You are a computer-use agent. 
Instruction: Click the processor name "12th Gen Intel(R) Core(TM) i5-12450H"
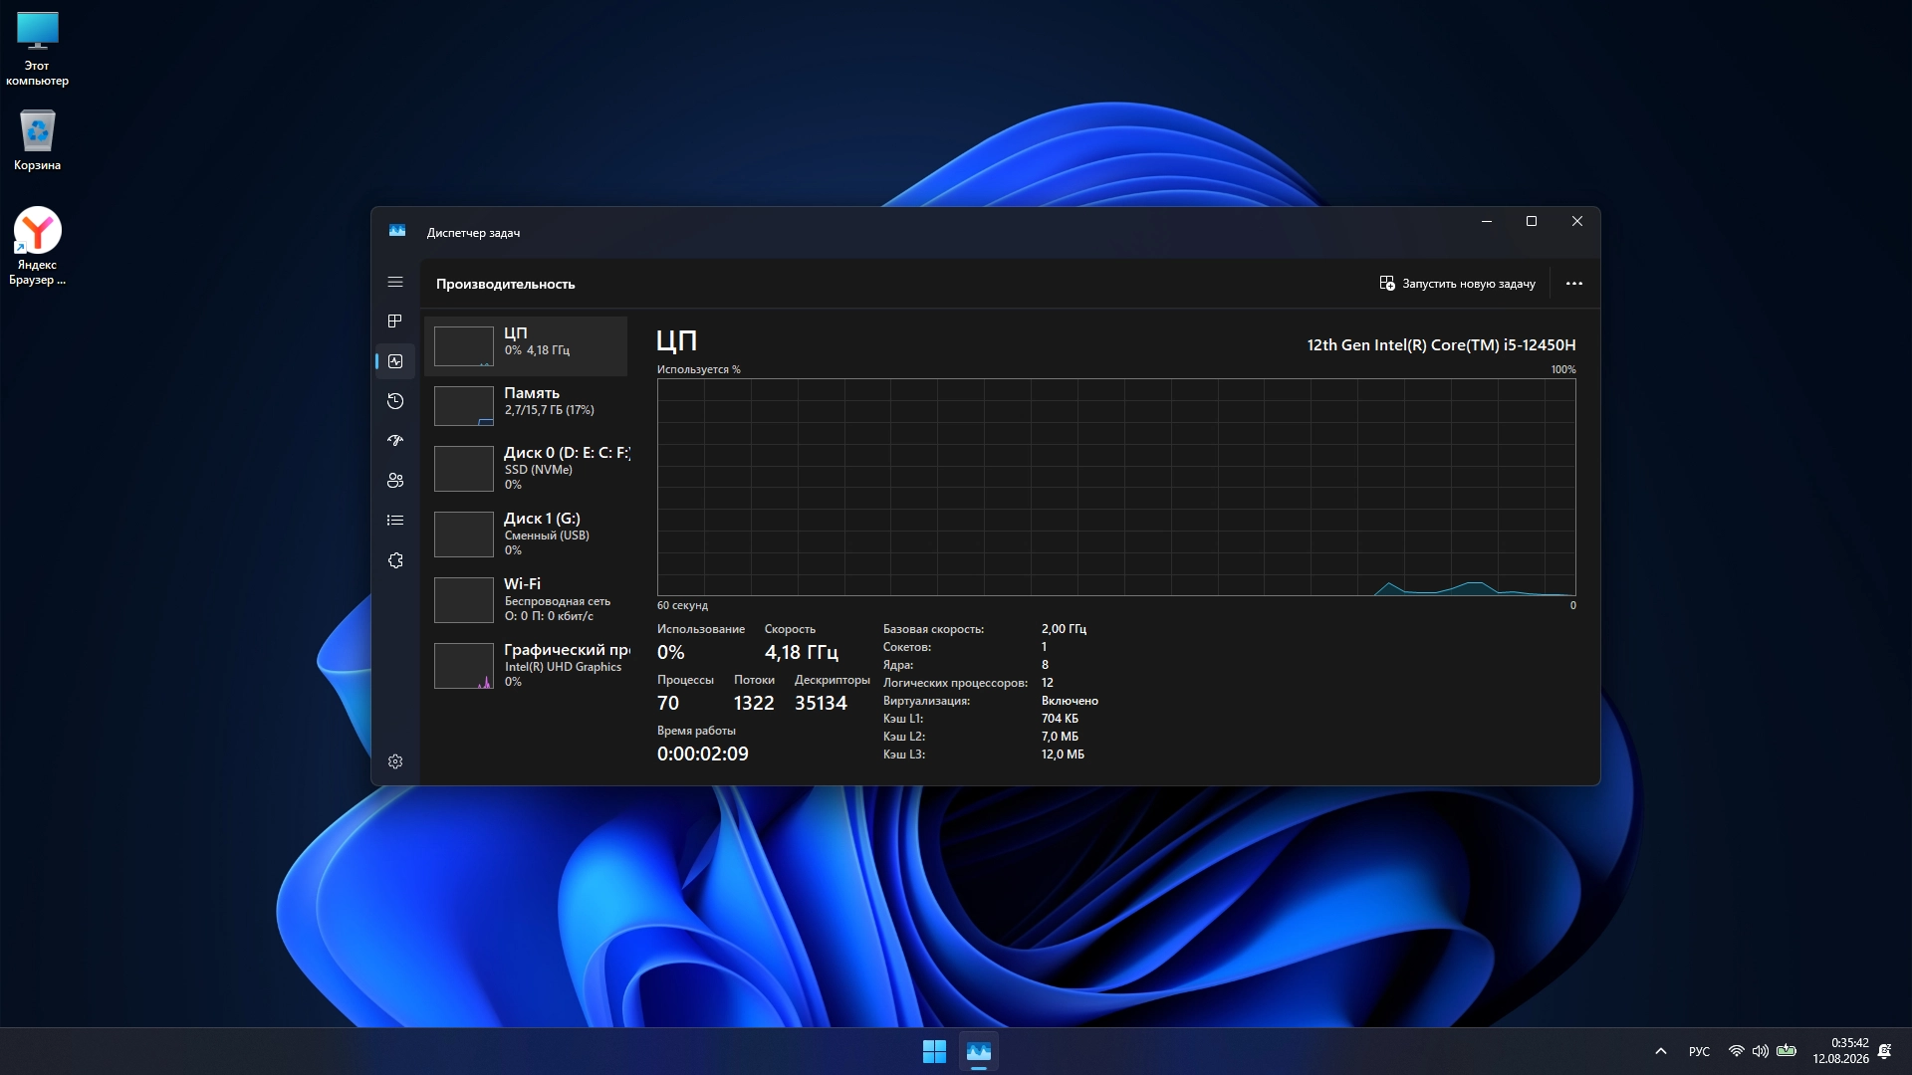point(1441,345)
